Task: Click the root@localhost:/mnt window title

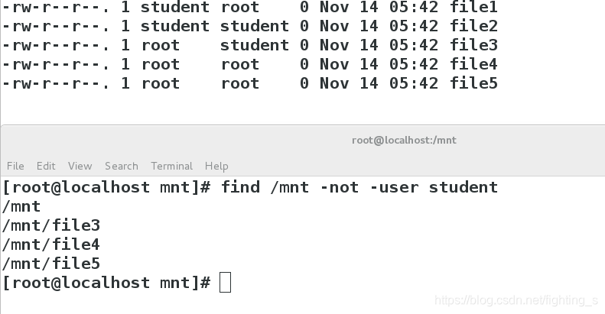Action: coord(404,141)
